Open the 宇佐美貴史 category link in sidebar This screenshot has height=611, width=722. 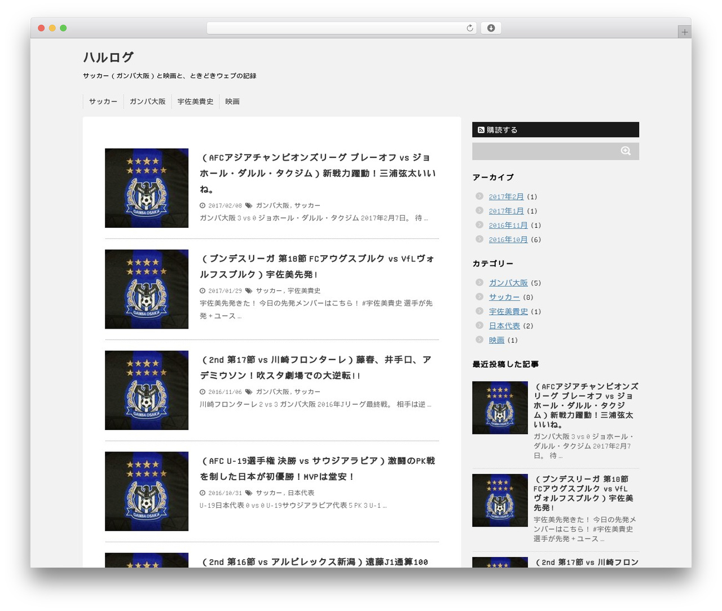508,312
